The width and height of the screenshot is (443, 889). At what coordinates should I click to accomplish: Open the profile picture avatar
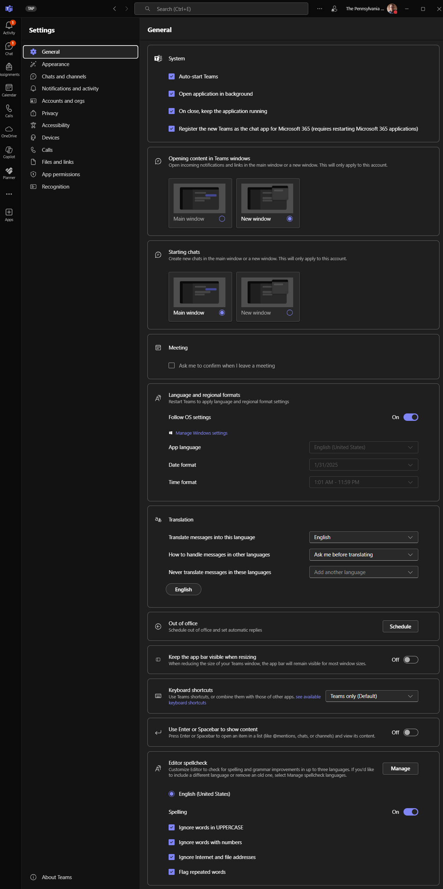click(392, 9)
